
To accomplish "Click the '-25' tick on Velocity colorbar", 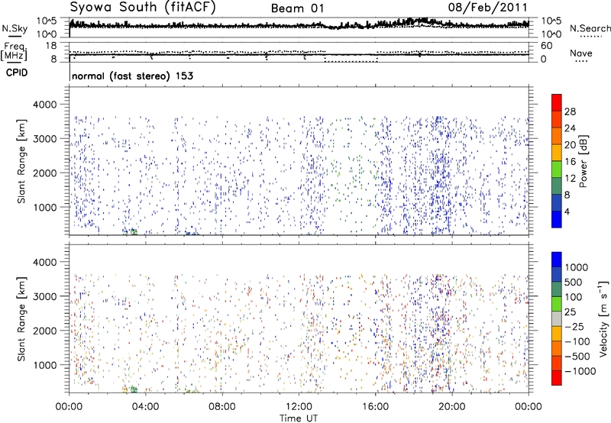I will click(575, 327).
